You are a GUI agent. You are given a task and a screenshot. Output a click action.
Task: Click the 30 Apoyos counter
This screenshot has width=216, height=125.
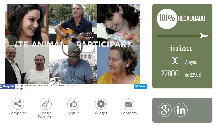[184, 61]
